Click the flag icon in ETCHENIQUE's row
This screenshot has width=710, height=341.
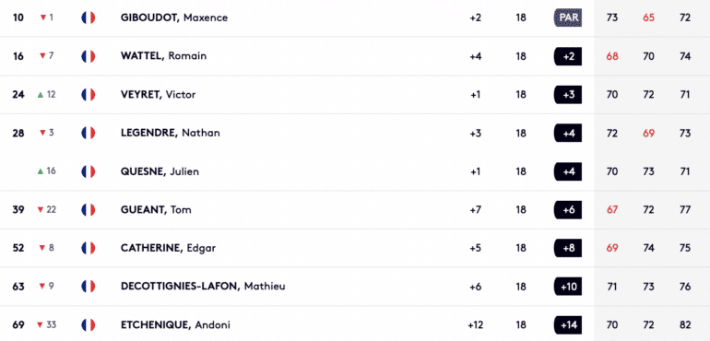[x=89, y=324]
